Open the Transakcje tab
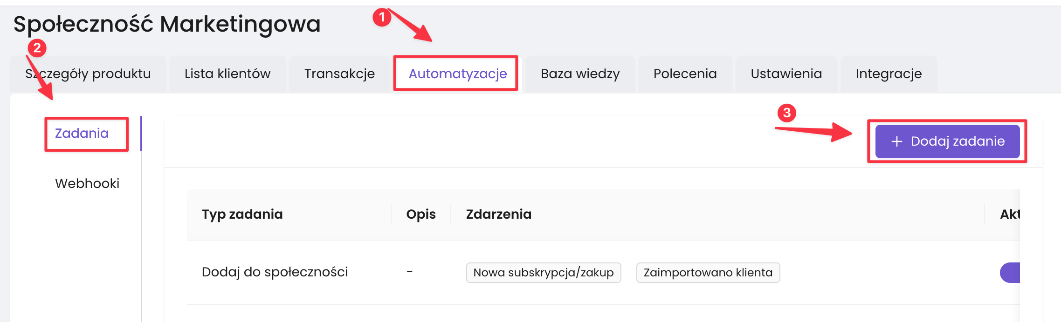This screenshot has height=322, width=1061. (339, 74)
